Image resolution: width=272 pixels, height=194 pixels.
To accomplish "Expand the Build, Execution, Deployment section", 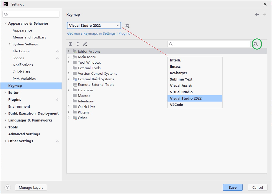I will (5, 113).
